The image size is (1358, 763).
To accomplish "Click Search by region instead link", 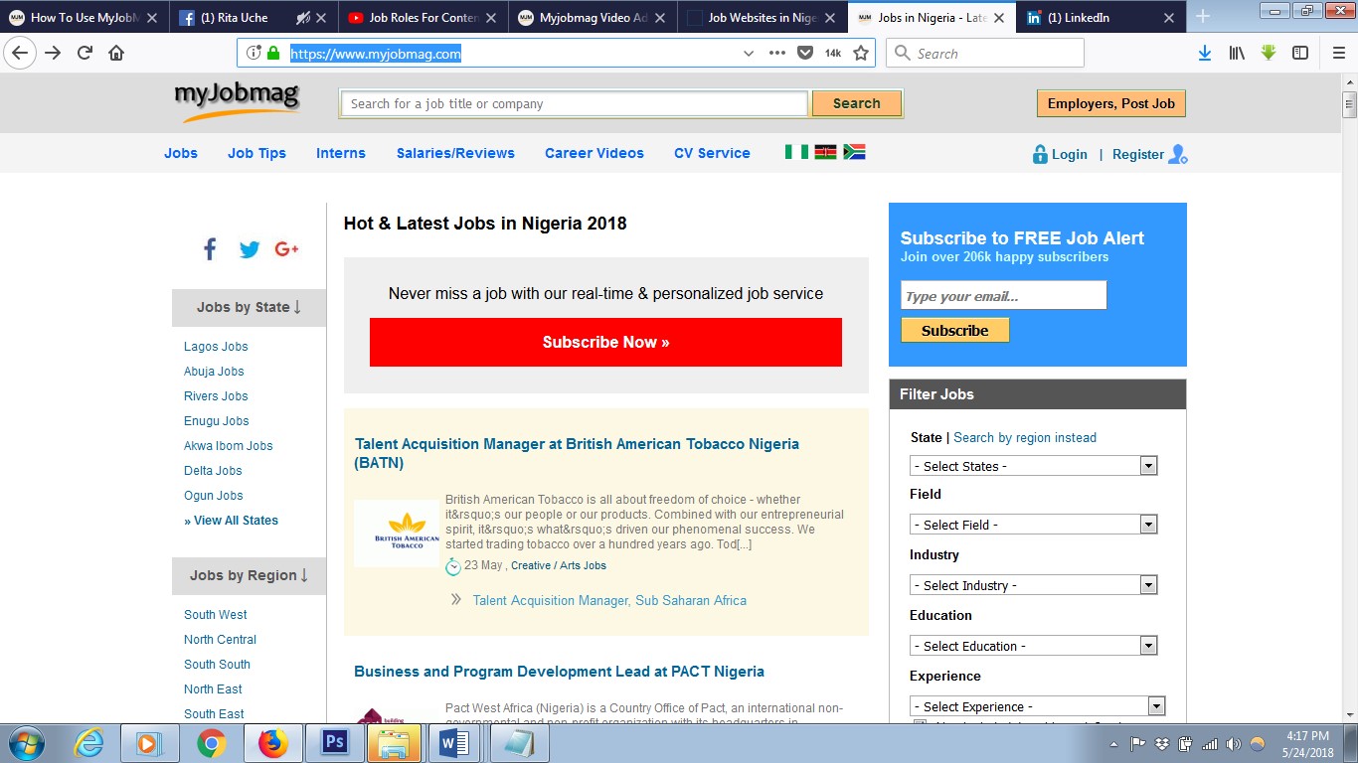I will 1025,437.
